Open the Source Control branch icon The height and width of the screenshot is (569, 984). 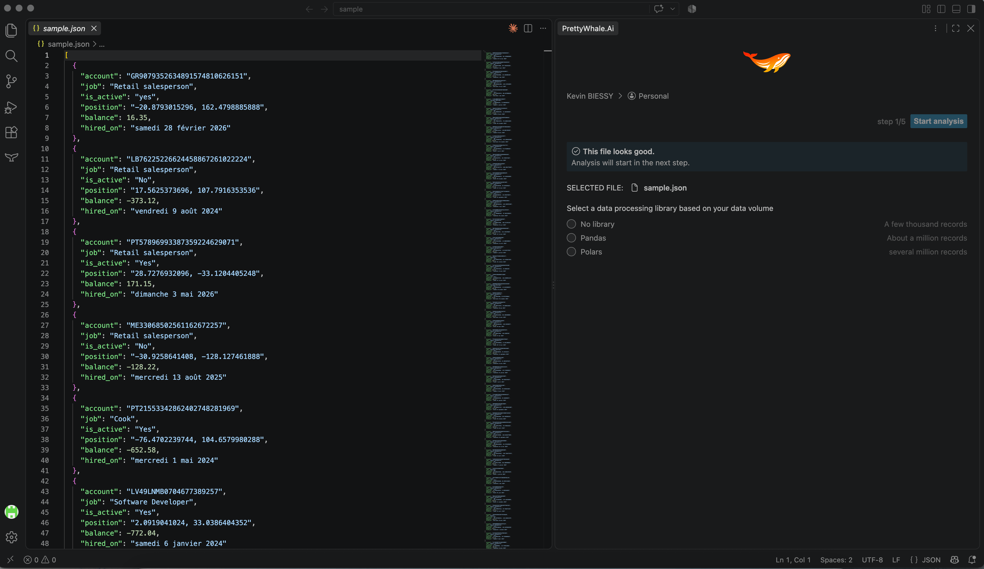tap(11, 81)
